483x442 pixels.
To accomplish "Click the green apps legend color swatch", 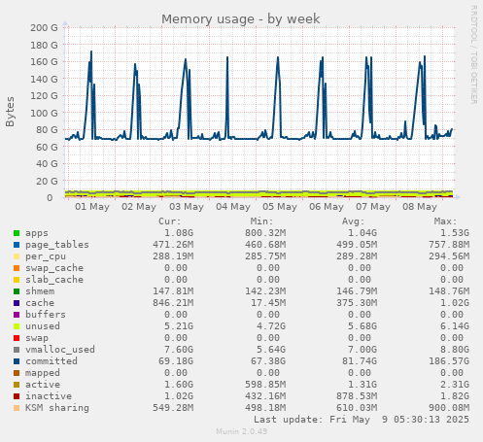I will (17, 233).
